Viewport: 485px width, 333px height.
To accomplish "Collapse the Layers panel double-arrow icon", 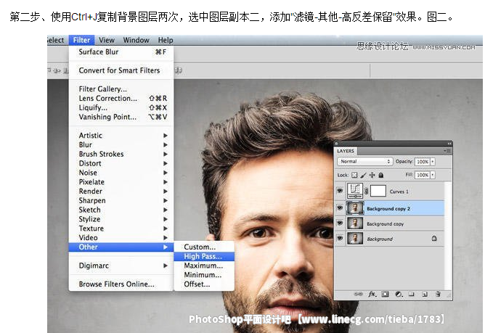I will (x=449, y=144).
